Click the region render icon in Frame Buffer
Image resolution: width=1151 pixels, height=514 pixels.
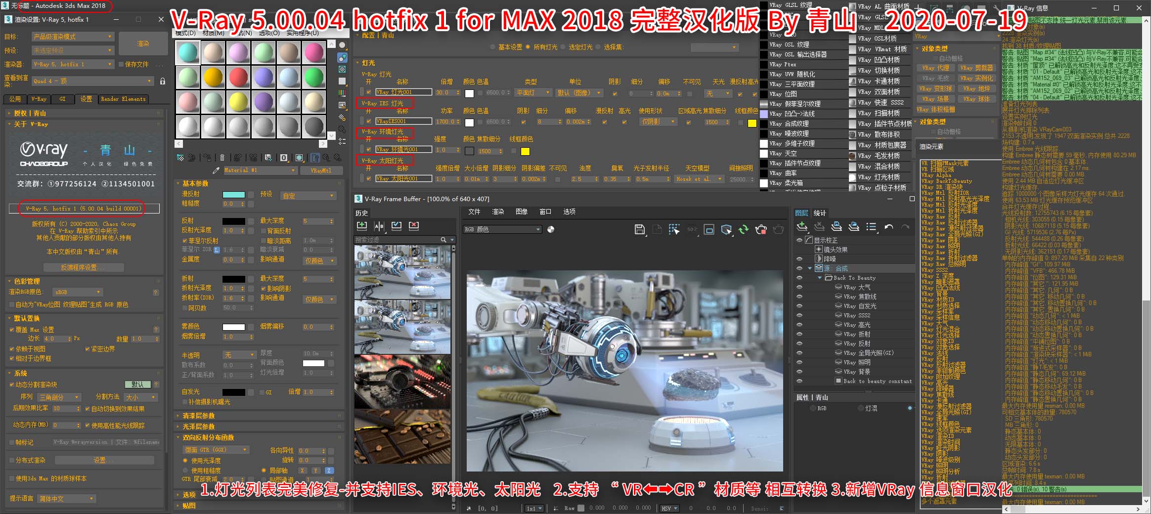tap(674, 229)
